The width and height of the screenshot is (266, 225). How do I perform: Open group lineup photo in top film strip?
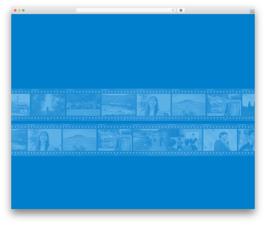(x=84, y=105)
